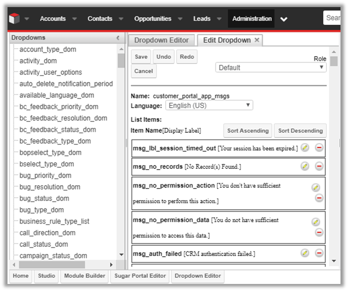The image size is (348, 291).
Task: Open the Opportunities module menu
Action: point(152,19)
